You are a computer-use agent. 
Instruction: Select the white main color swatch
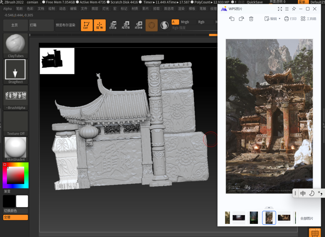coord(22,201)
